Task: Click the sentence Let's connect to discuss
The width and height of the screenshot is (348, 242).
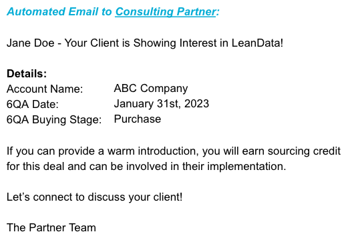Action: [x=95, y=197]
